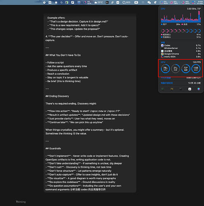Screen dimensions: 204x206
Task: Click the "**Do visualize**" guardrail line
Action: [81, 178]
